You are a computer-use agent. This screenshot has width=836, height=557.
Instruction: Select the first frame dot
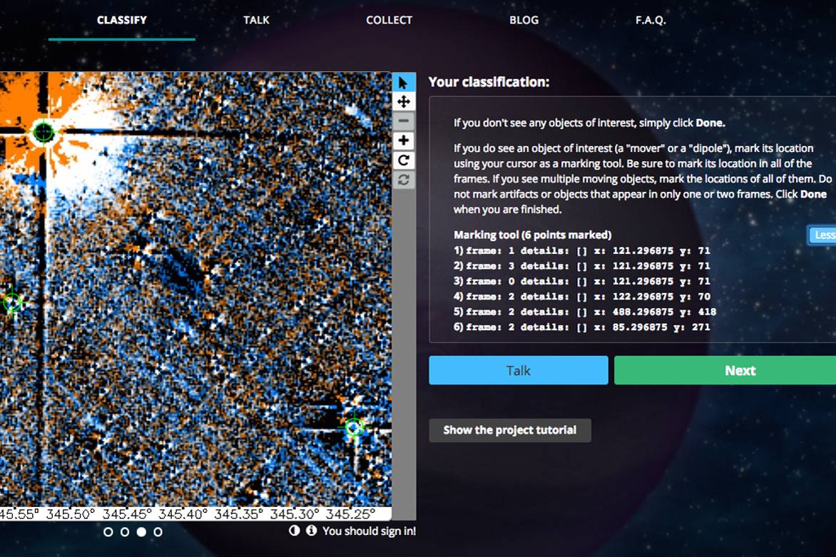[108, 531]
